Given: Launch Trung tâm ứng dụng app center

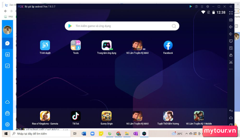Looking at the screenshot, I should pos(107,45).
